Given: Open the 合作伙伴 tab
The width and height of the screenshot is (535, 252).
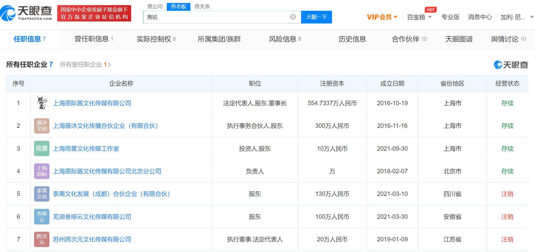Looking at the screenshot, I should tap(409, 39).
